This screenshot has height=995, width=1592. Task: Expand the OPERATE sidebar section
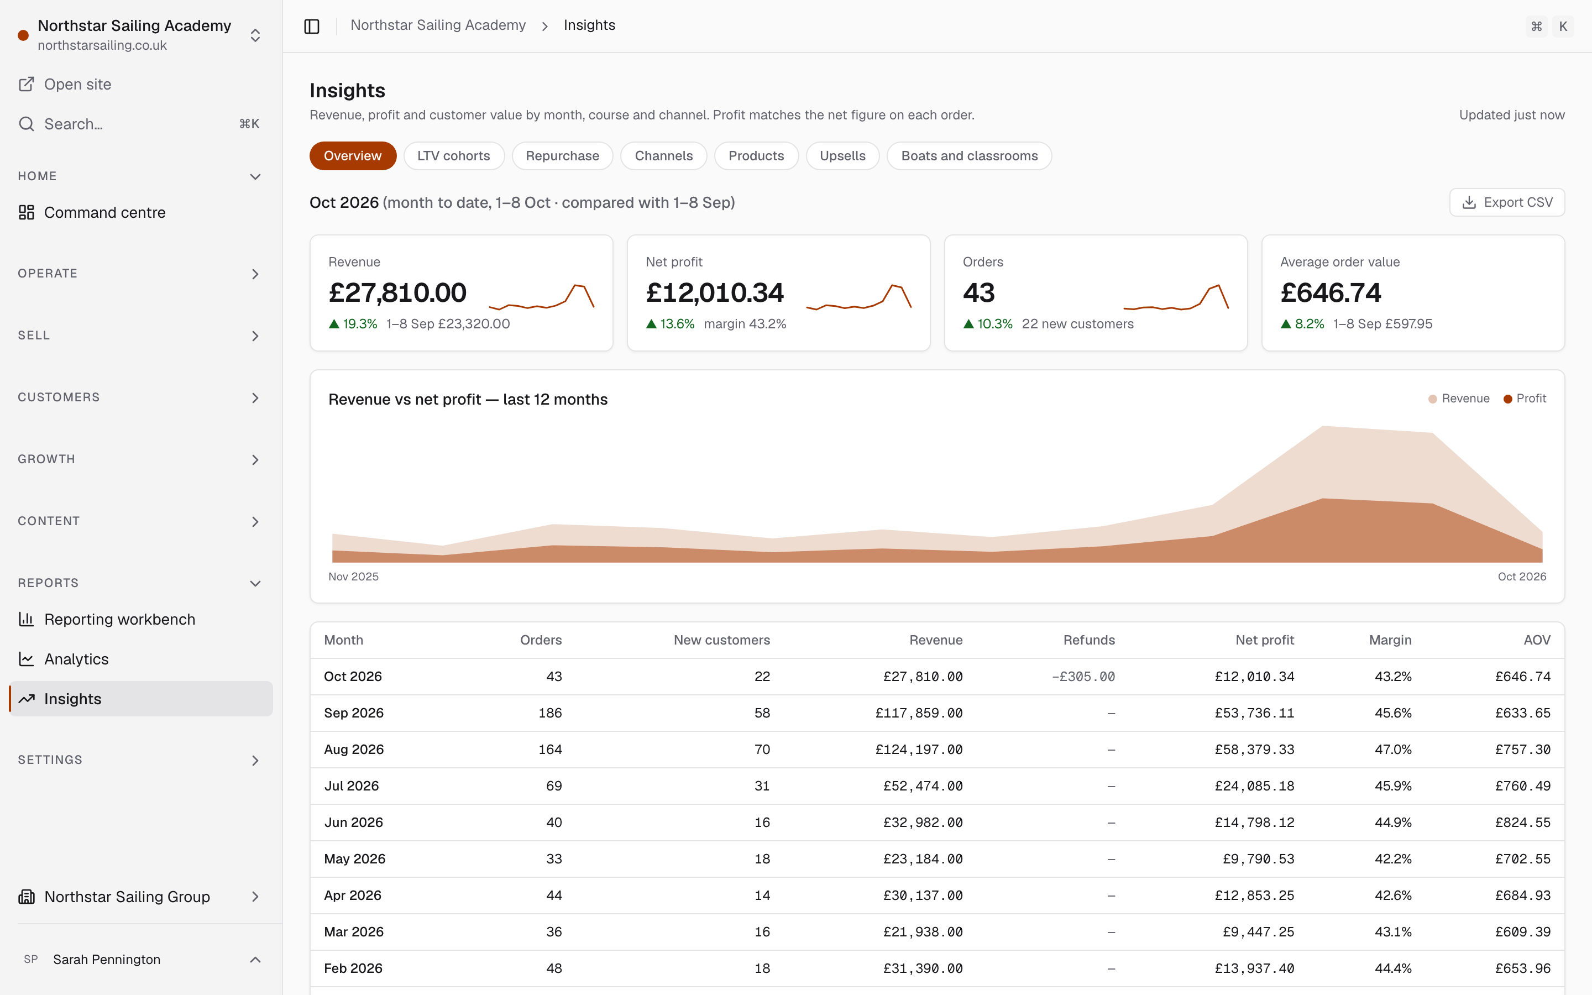(141, 273)
